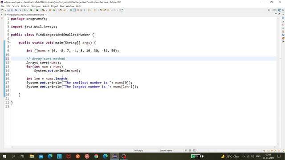Open the Window menu
Image resolution: width=285 pixels, height=160 pixels.
pos(70,6)
